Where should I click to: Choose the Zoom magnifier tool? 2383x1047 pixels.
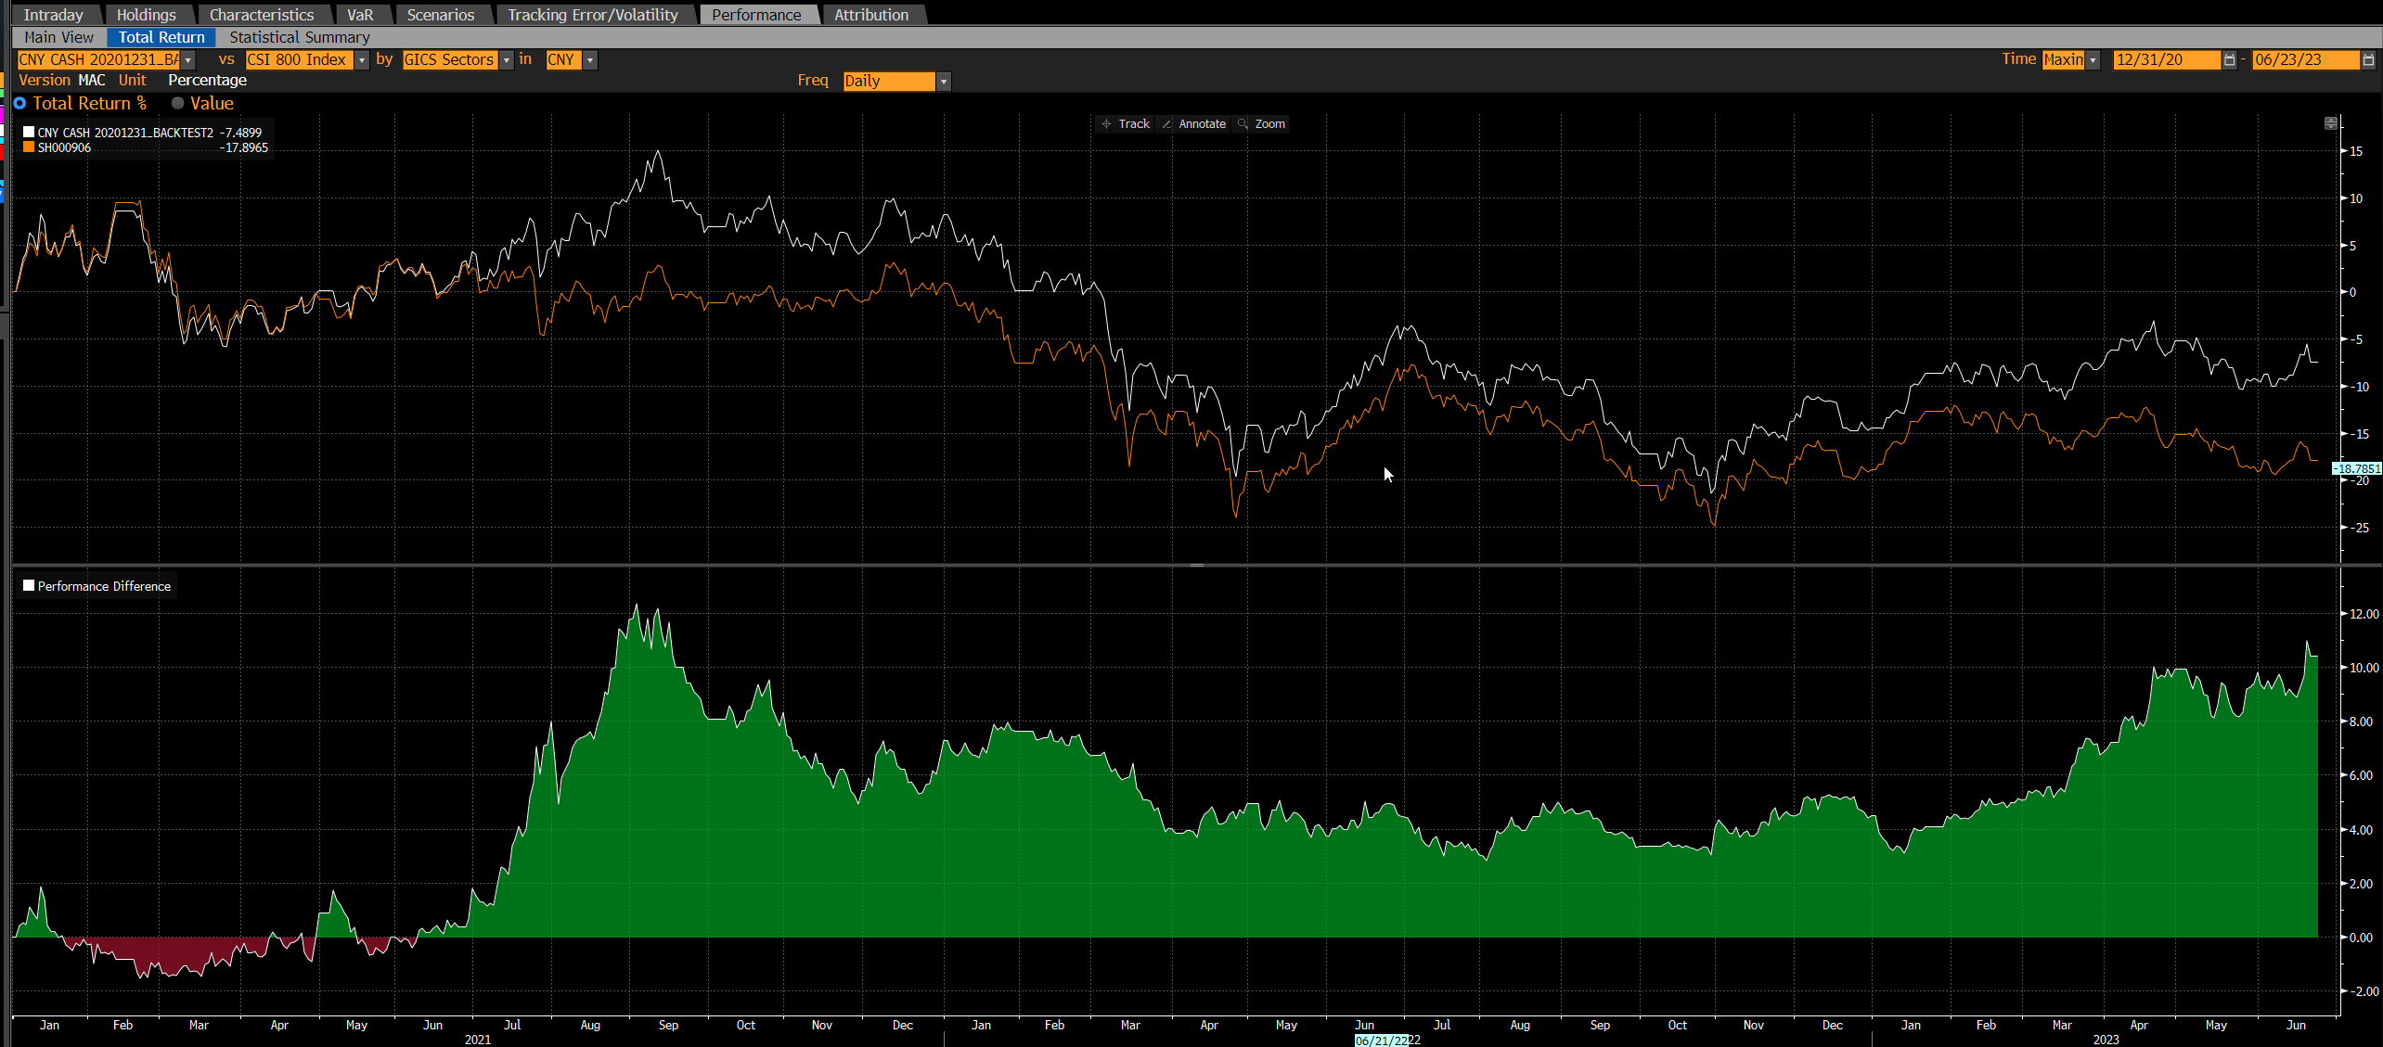(1261, 123)
